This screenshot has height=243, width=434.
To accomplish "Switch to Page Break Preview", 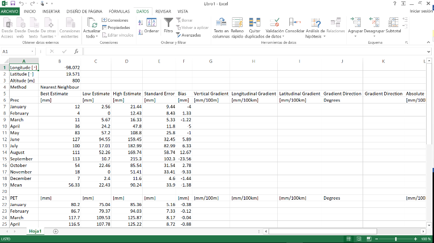I will tap(369, 239).
